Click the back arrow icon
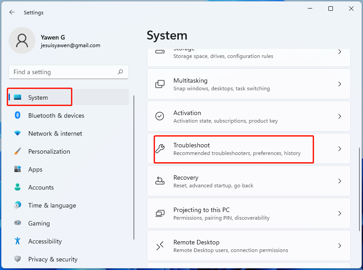The image size is (363, 270). [12, 12]
